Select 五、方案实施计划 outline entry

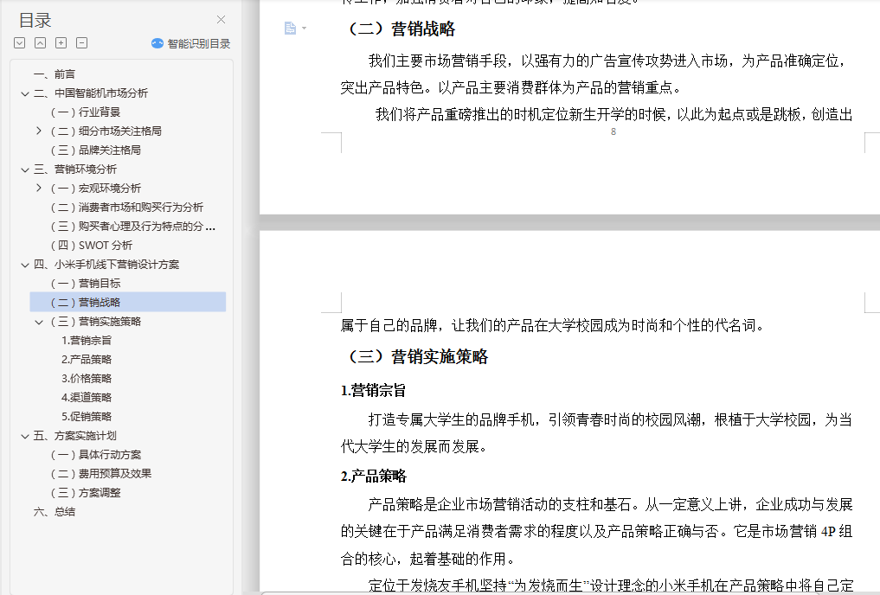[75, 436]
